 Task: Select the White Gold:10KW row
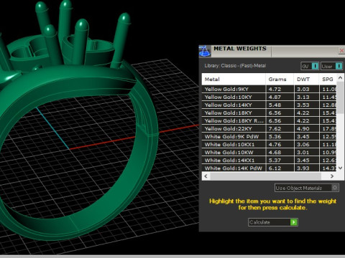270,152
